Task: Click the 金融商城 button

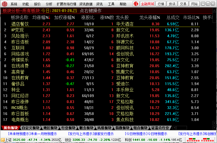Action: (x=147, y=4)
